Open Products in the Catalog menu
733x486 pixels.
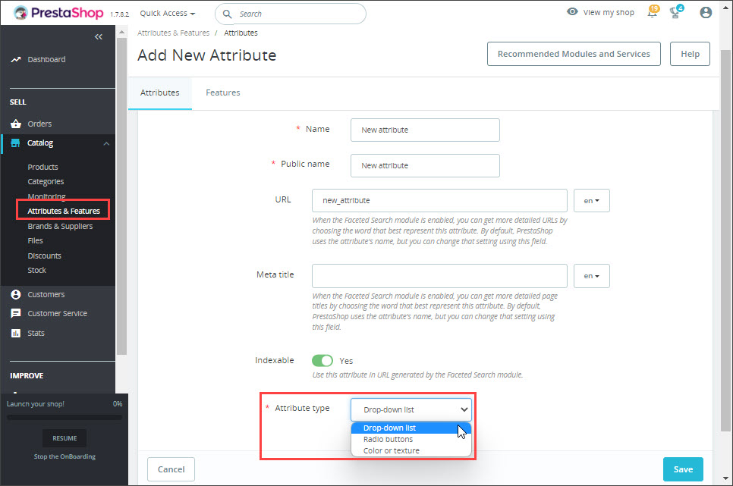coord(42,167)
